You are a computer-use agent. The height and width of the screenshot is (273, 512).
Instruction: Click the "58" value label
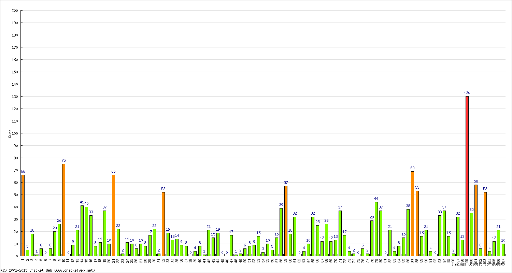click(x=476, y=181)
